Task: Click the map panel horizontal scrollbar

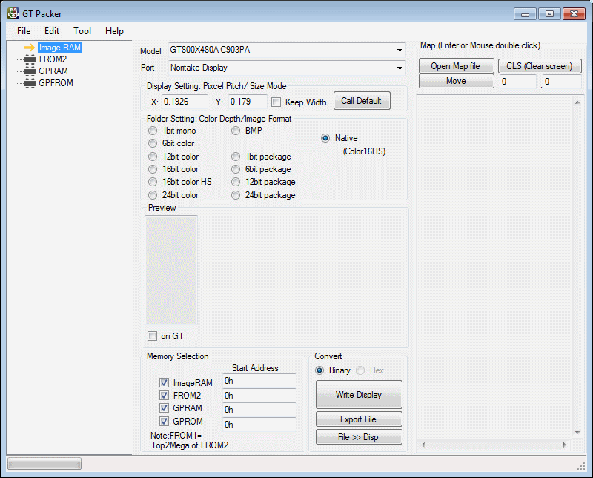Action: pos(494,445)
